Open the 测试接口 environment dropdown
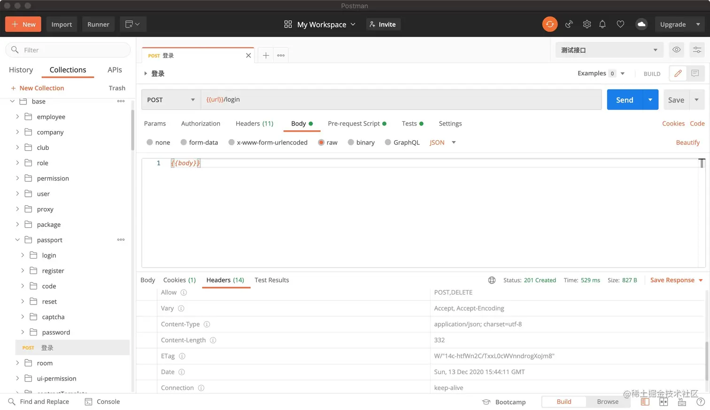710x410 pixels. pyautogui.click(x=609, y=50)
